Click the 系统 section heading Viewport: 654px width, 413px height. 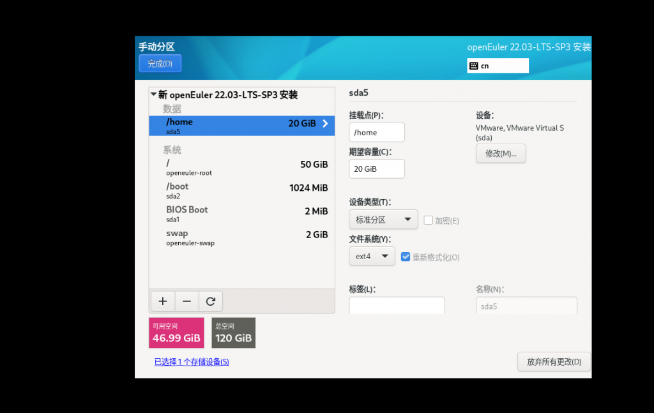pyautogui.click(x=172, y=149)
